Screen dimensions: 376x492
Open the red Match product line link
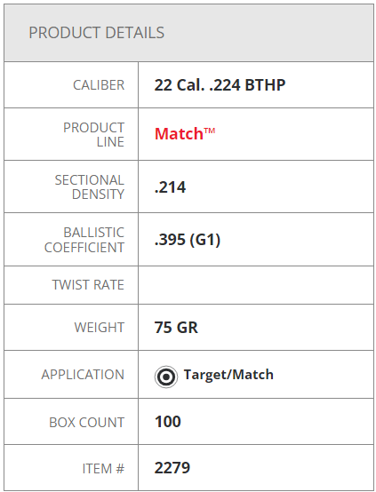point(185,134)
